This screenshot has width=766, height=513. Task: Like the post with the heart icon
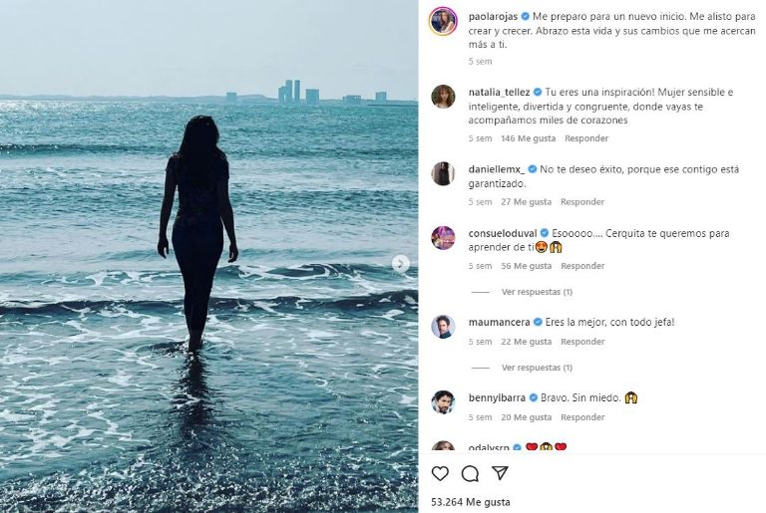coord(440,473)
